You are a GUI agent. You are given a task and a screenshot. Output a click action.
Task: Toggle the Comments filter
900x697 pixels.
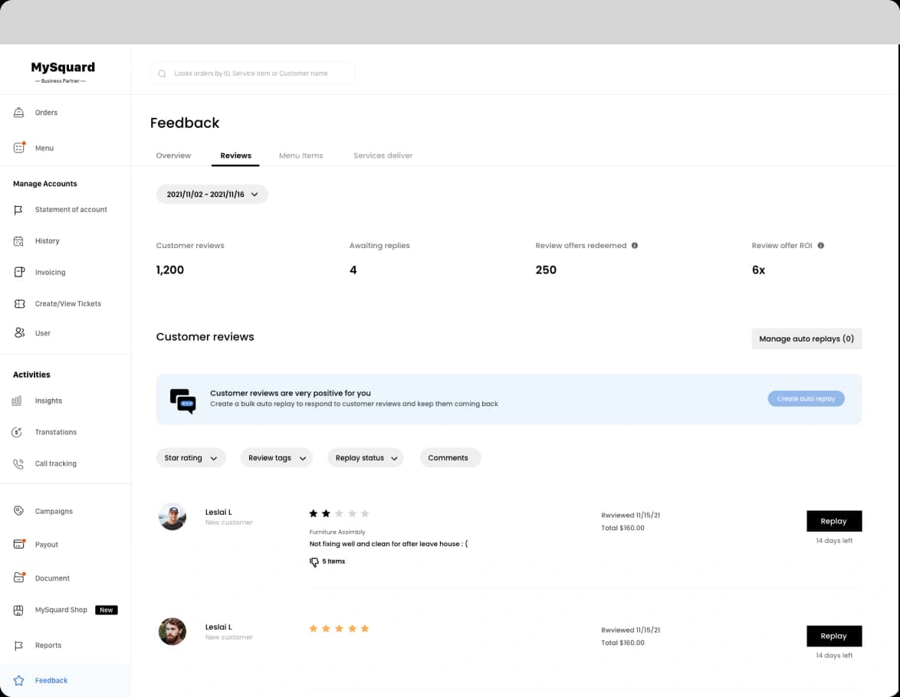click(450, 457)
